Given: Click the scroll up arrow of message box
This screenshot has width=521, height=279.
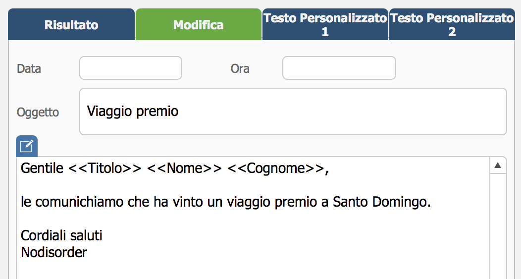Looking at the screenshot, I should click(x=498, y=166).
